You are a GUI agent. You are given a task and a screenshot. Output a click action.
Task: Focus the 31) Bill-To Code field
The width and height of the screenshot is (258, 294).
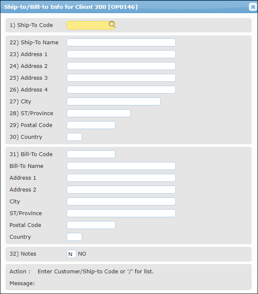[91, 154]
